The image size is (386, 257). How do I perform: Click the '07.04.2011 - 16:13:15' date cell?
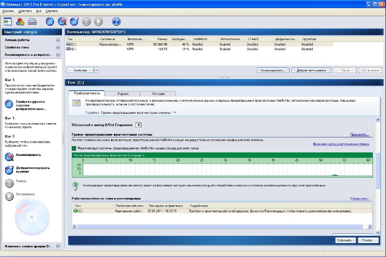162,211
